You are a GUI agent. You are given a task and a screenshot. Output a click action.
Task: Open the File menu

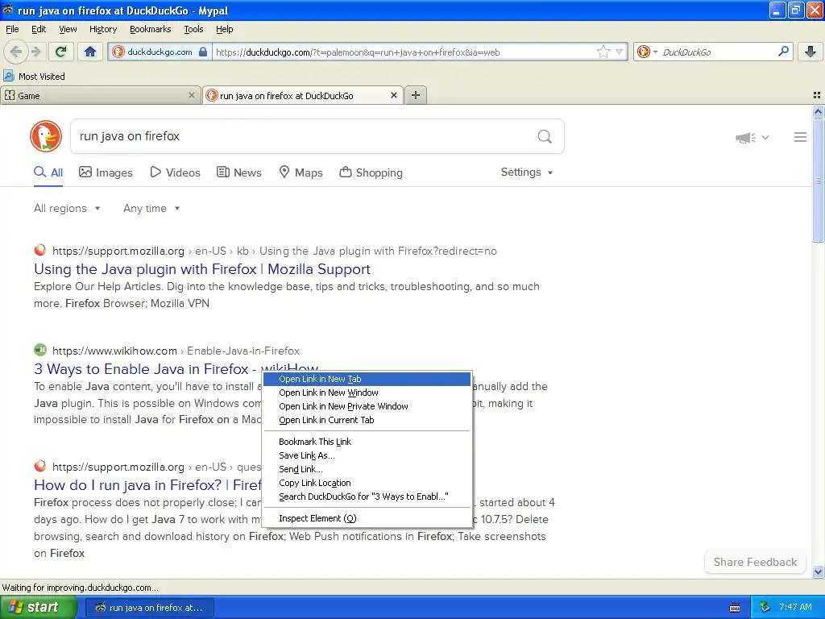tap(12, 29)
